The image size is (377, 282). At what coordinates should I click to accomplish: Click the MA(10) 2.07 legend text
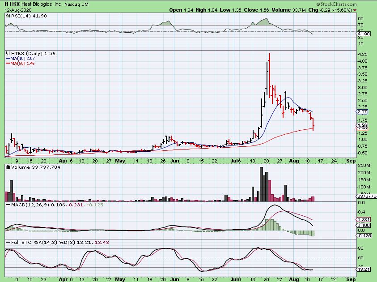[x=23, y=59]
